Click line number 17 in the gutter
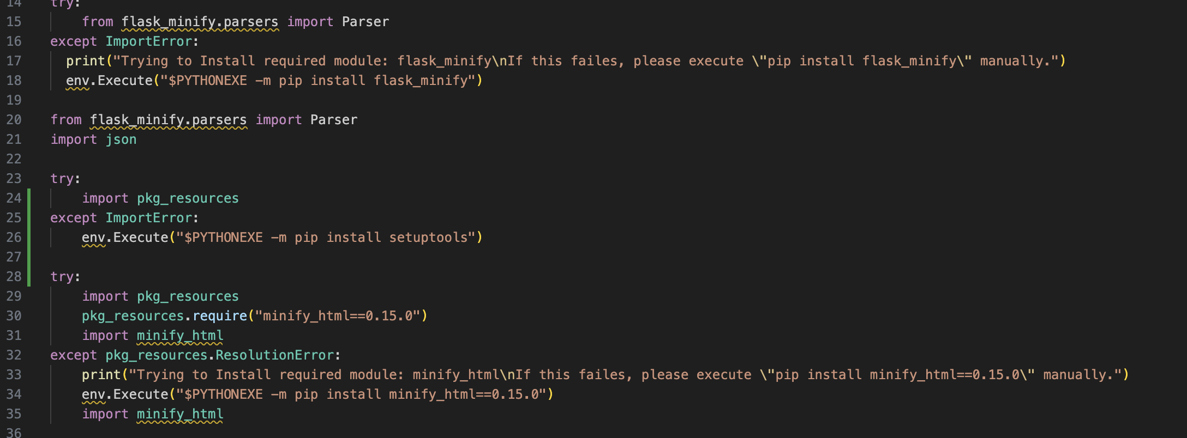 pos(14,61)
